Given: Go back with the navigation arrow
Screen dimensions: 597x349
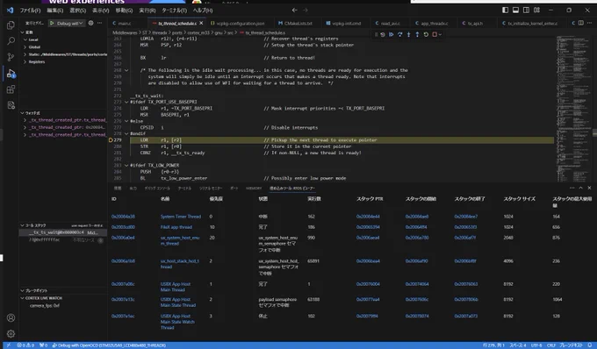Looking at the screenshot, I should 294,11.
